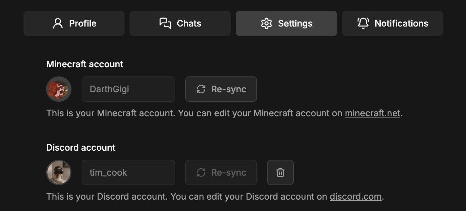Image resolution: width=466 pixels, height=211 pixels.
Task: Open the discord.com link
Action: tap(355, 196)
